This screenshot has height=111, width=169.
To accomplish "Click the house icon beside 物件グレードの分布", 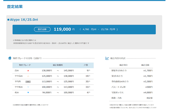I will pyautogui.click(x=10, y=58).
